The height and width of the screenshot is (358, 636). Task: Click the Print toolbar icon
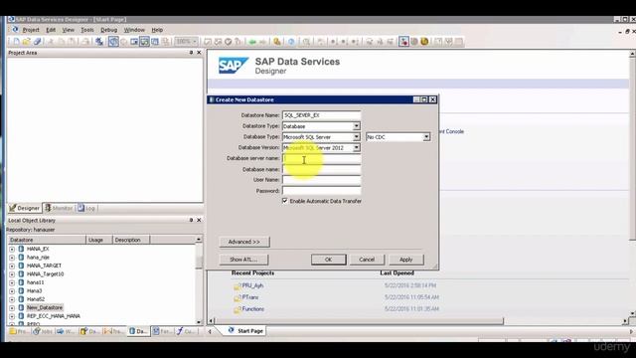tap(85, 42)
